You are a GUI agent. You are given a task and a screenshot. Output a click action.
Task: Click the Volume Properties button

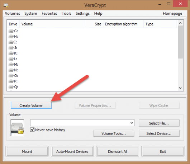click(x=95, y=106)
